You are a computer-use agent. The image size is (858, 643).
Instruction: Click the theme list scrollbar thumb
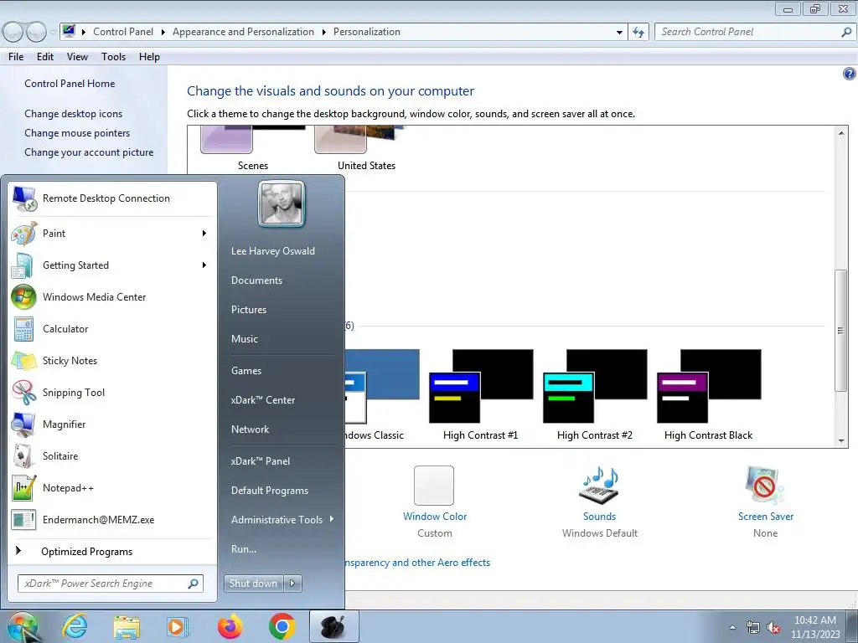click(x=840, y=330)
